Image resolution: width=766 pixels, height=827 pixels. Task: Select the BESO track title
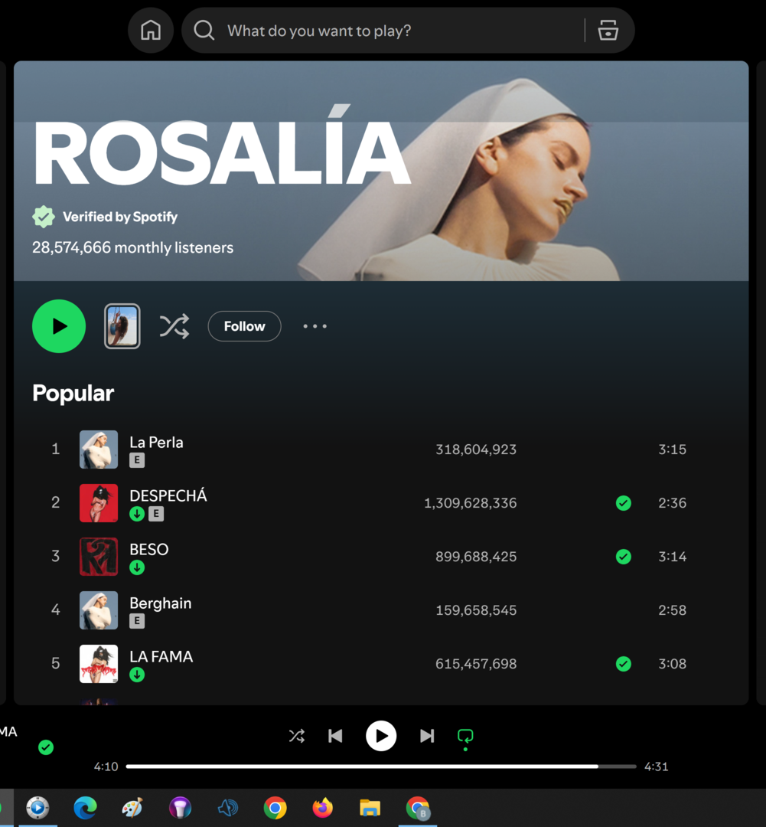coord(149,549)
